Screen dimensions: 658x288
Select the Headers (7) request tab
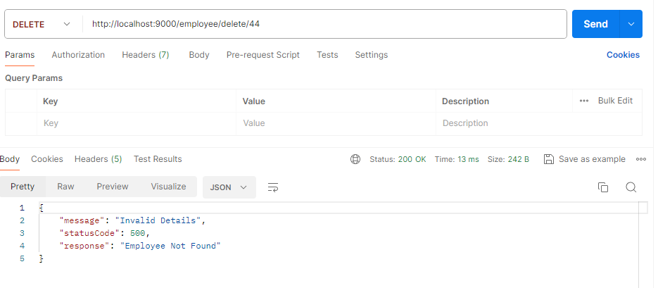[x=145, y=55]
